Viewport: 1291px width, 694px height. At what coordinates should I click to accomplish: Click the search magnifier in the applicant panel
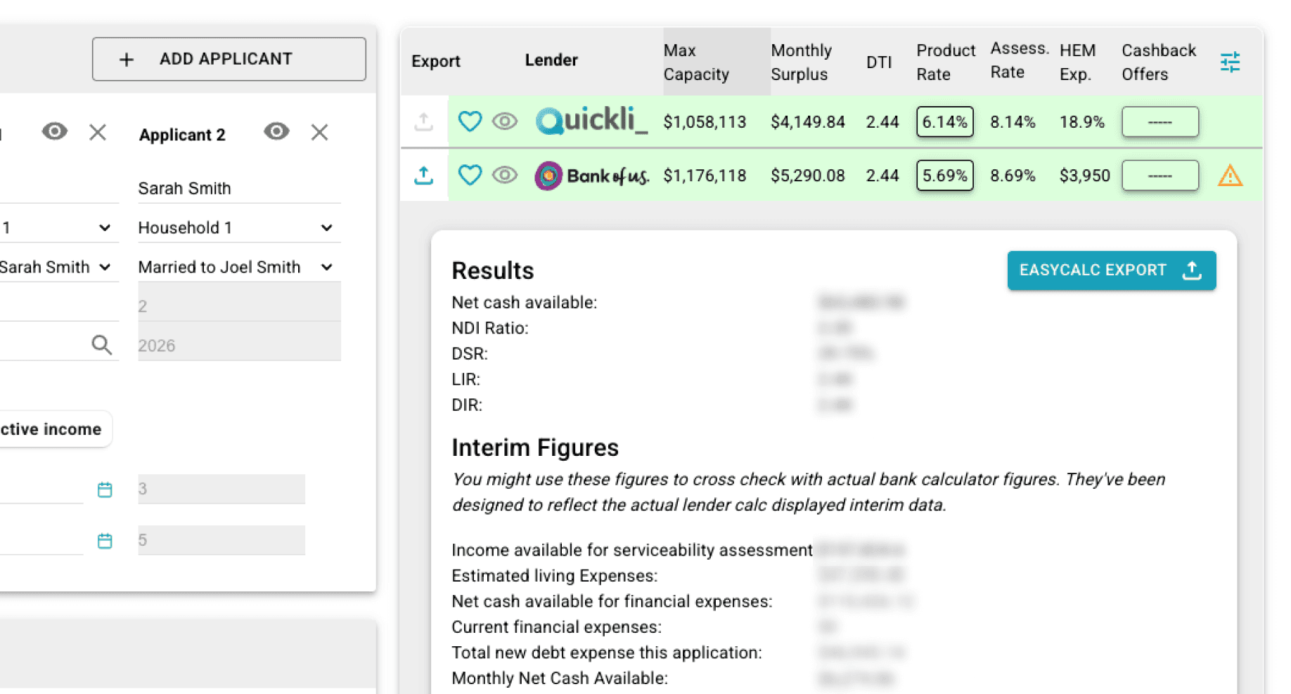102,344
